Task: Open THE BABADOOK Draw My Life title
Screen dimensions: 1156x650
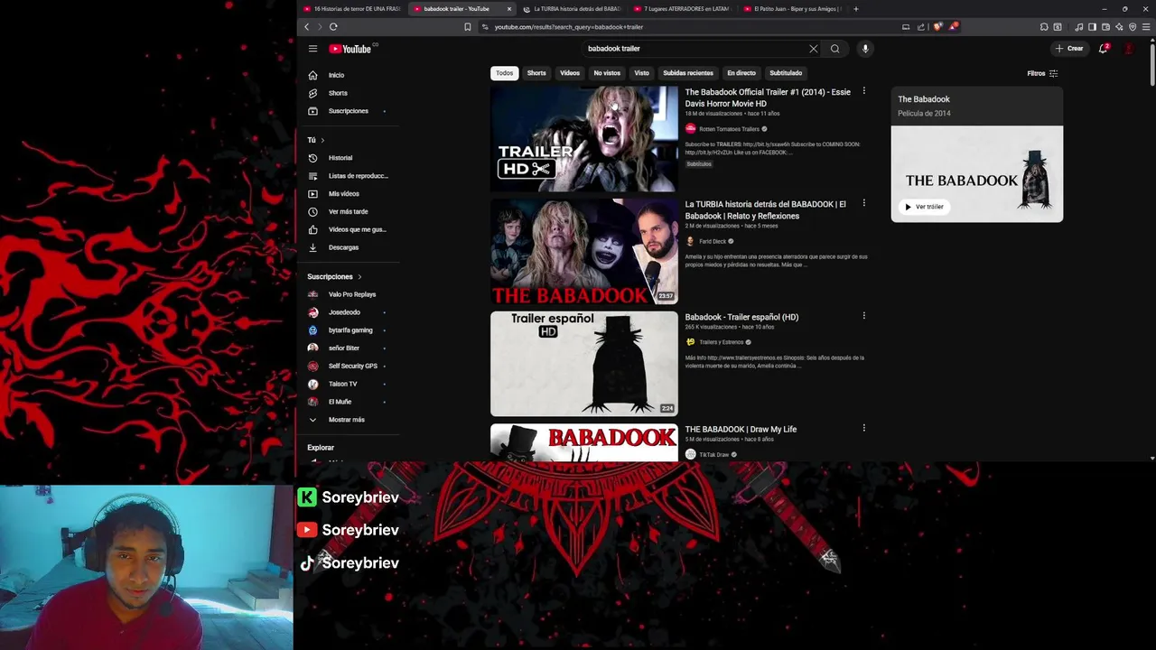Action: 741,429
